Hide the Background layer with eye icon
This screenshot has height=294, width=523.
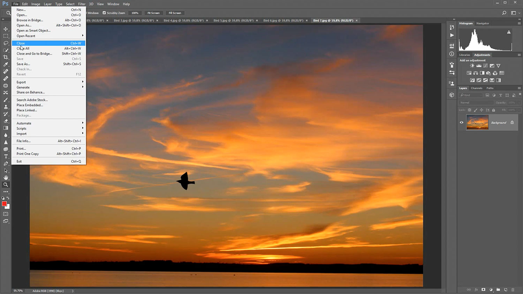point(462,123)
